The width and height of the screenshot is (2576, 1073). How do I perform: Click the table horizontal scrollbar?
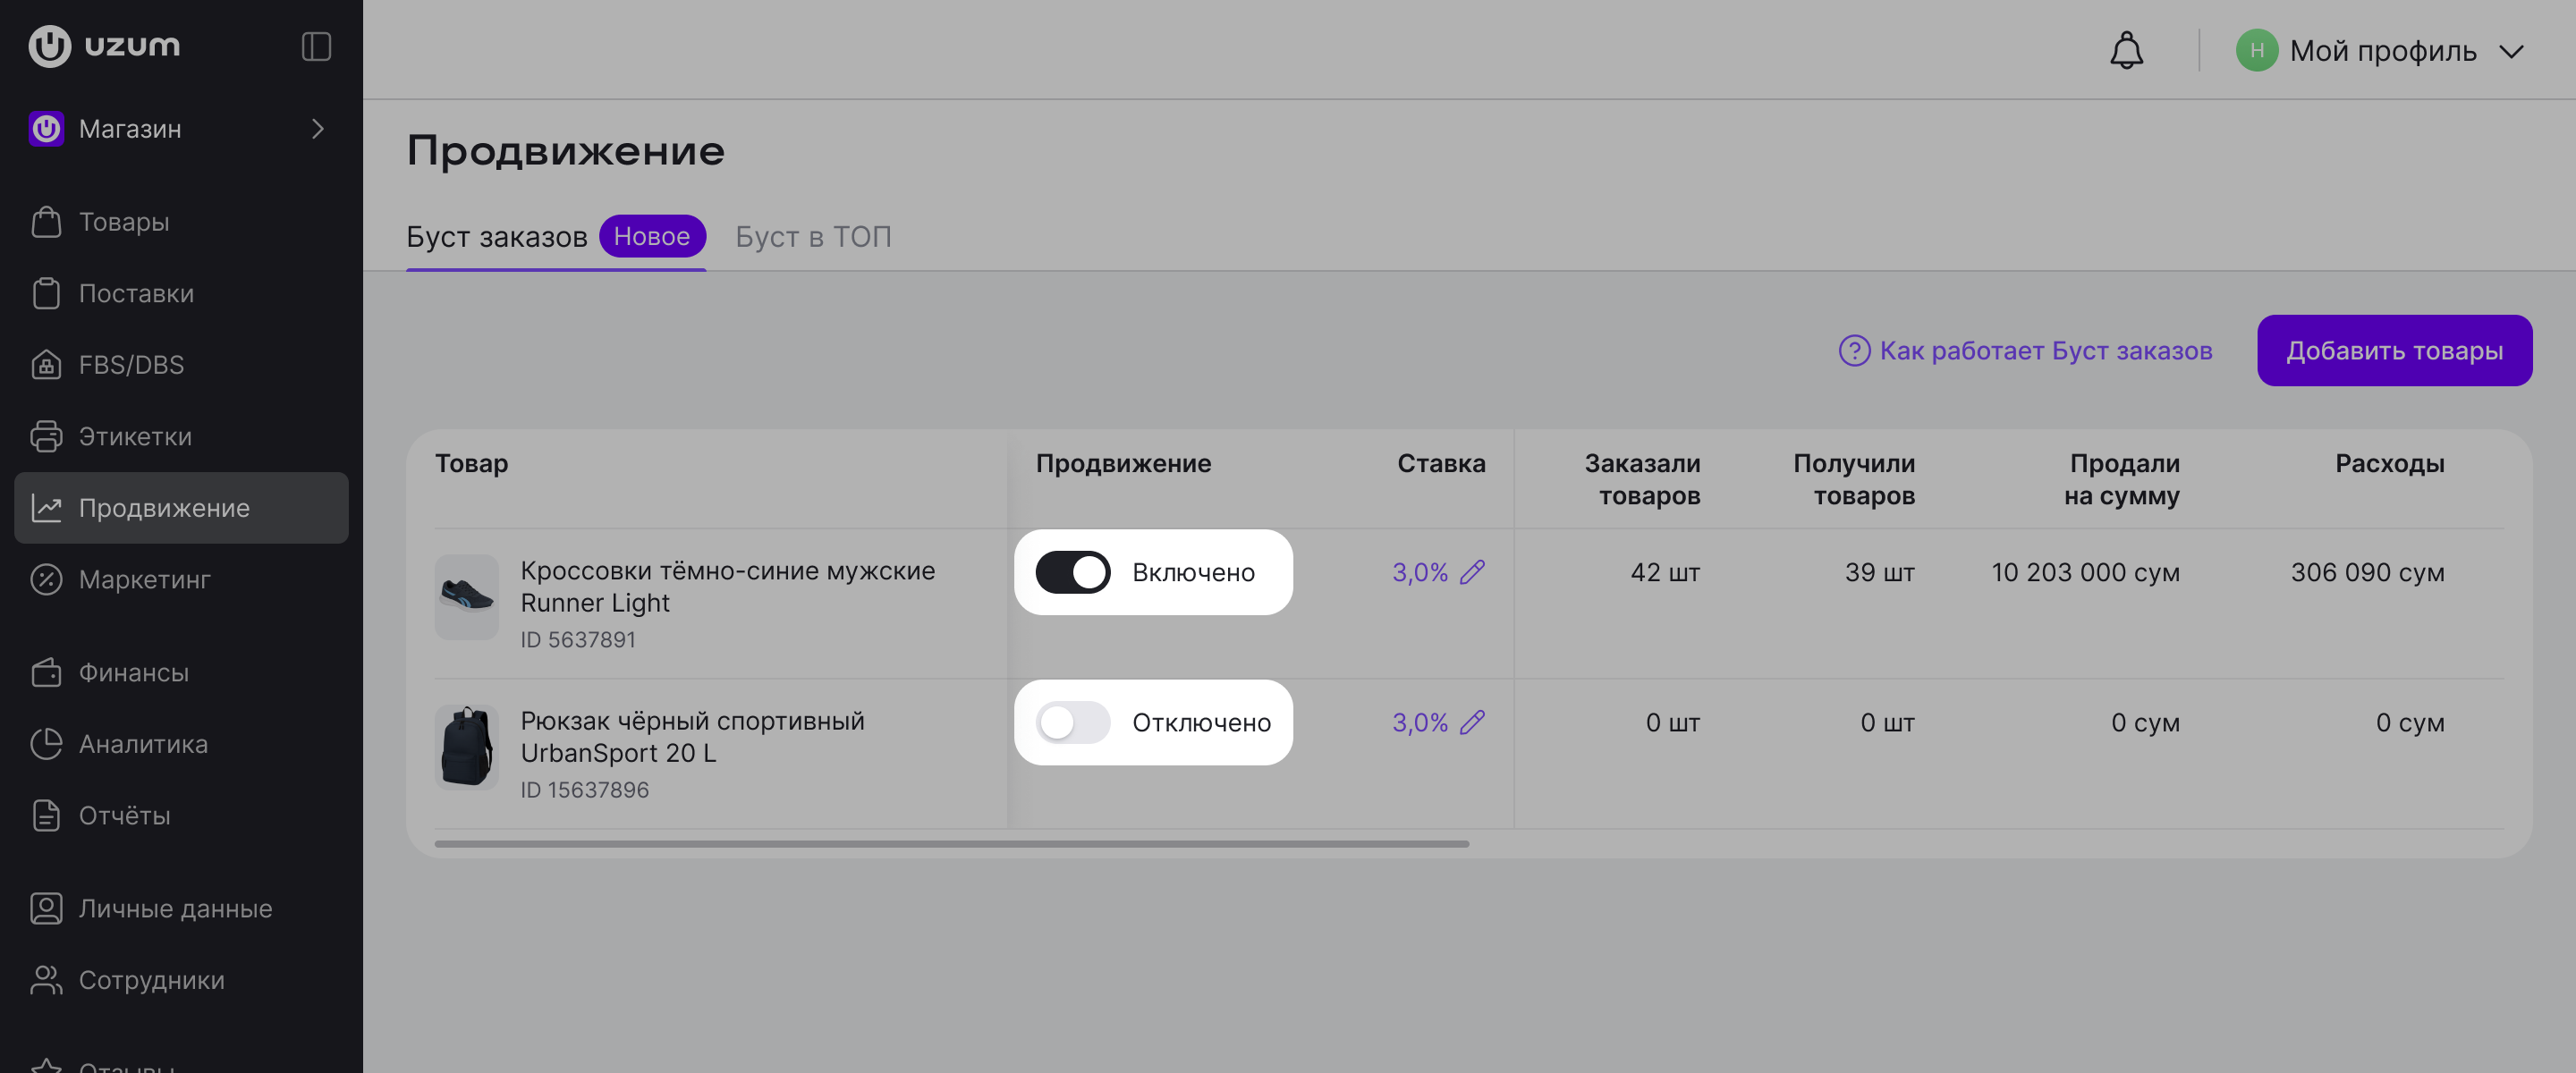coord(951,844)
